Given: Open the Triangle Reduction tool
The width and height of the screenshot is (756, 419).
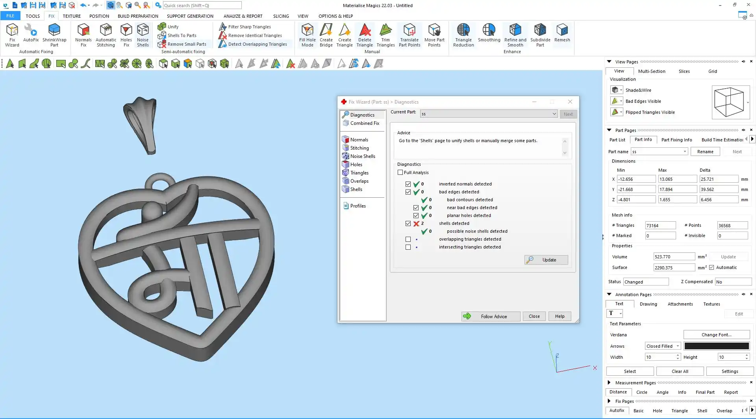Looking at the screenshot, I should pyautogui.click(x=463, y=35).
